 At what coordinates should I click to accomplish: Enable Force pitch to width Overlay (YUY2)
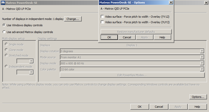pyautogui.click(x=102, y=22)
